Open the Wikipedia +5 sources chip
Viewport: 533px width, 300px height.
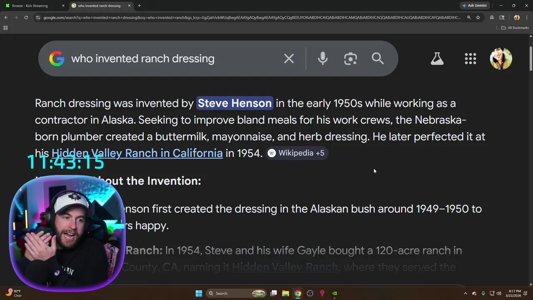point(297,153)
